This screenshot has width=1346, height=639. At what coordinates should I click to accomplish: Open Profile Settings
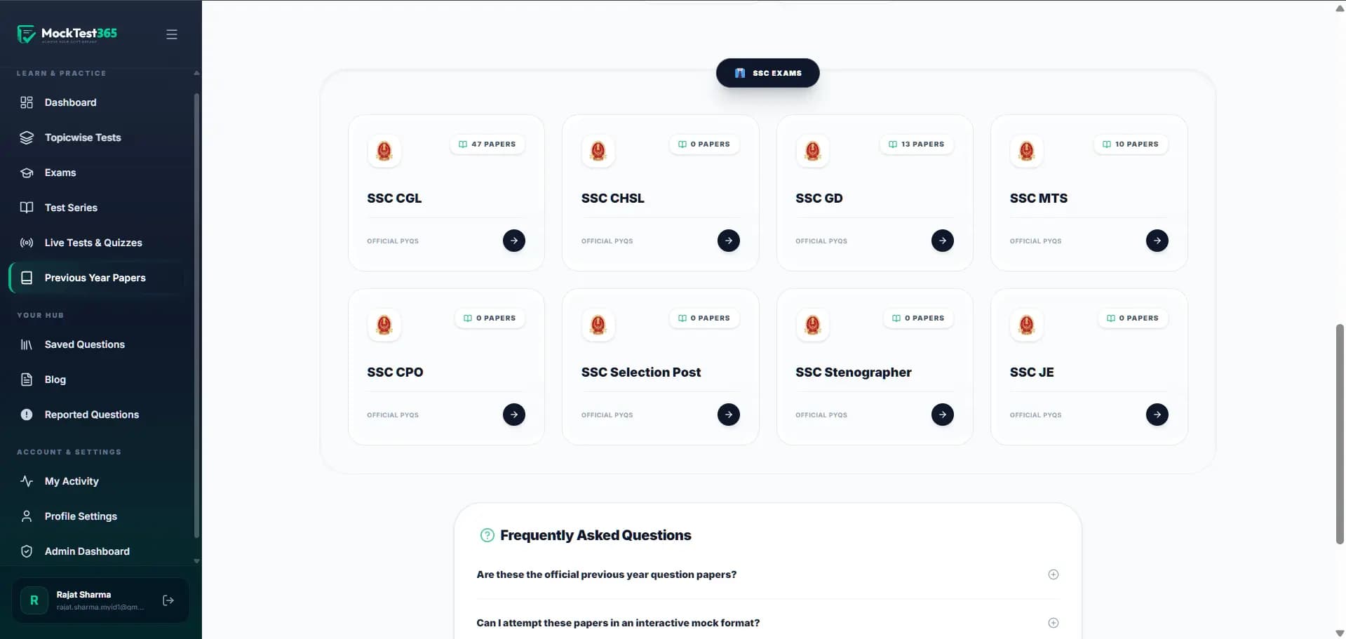tap(97, 516)
